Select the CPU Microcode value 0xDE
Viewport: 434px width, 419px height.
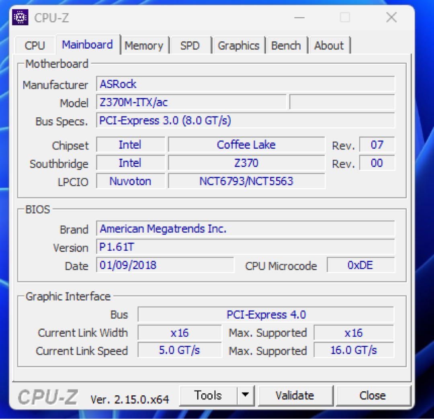point(360,265)
